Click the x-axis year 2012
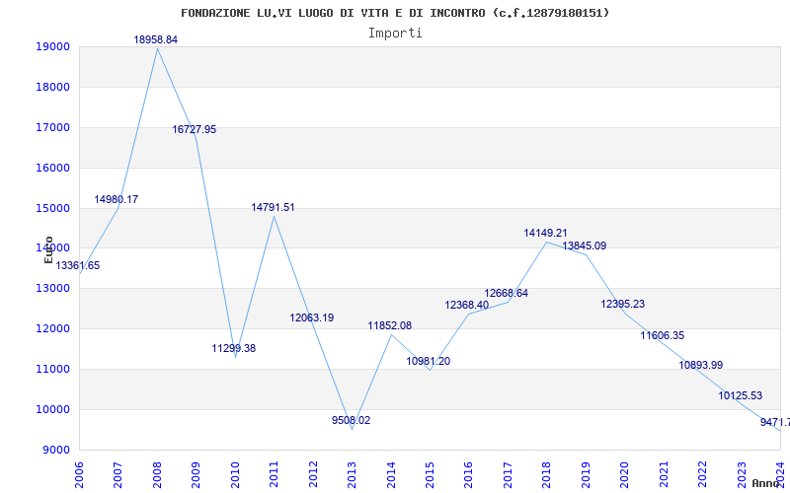The image size is (790, 493). (313, 474)
